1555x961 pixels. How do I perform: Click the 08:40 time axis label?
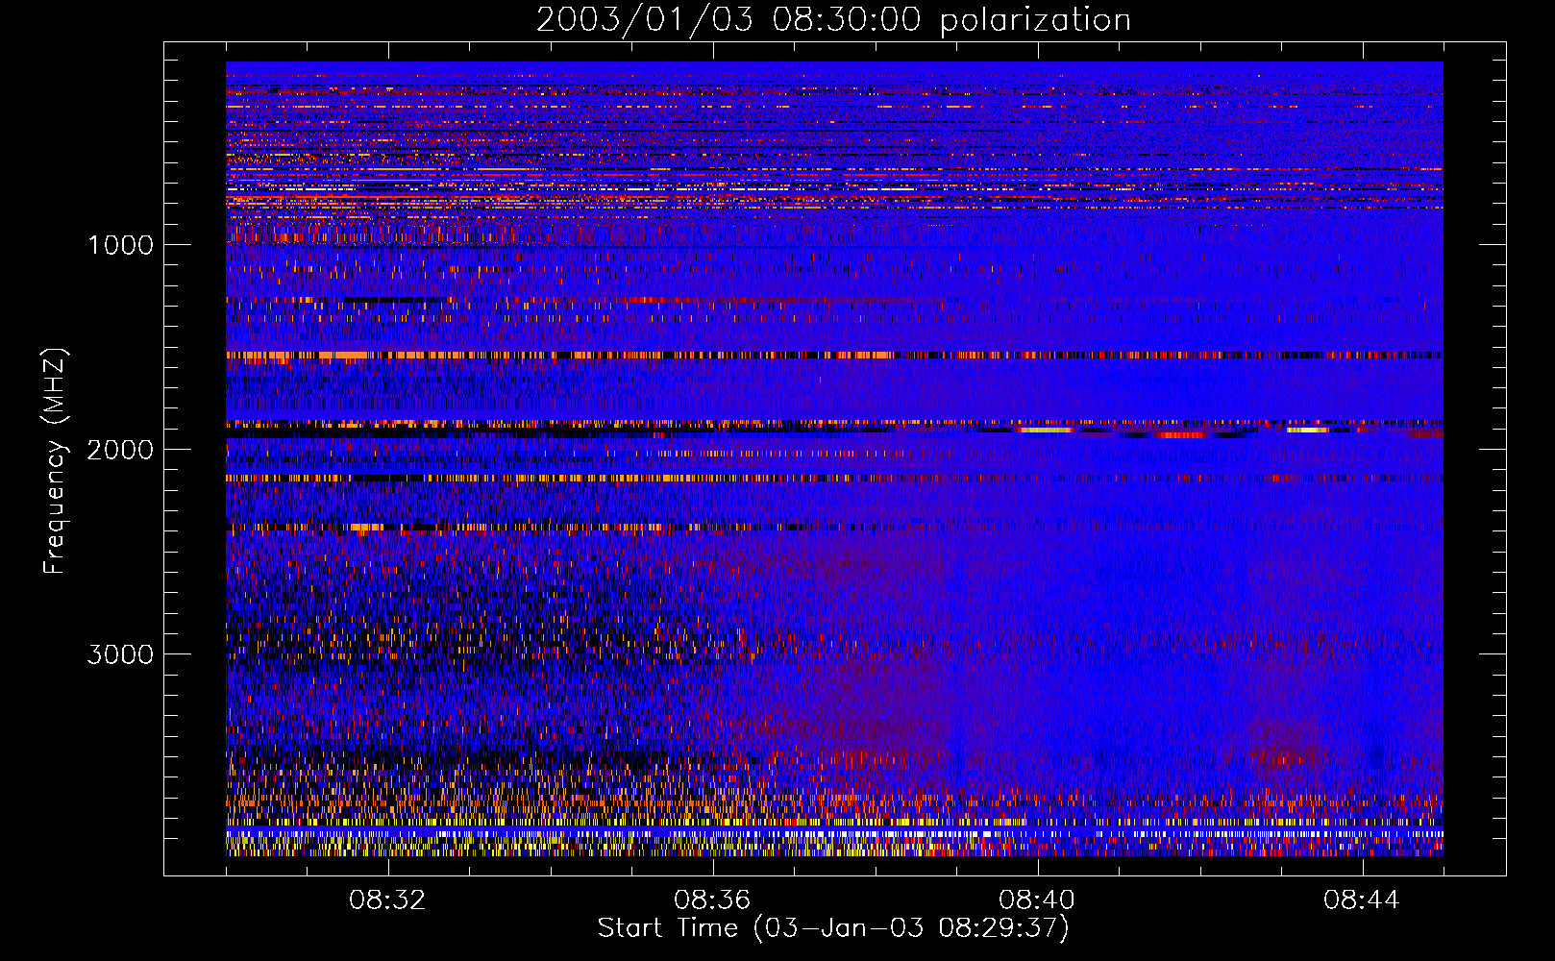(x=1037, y=900)
